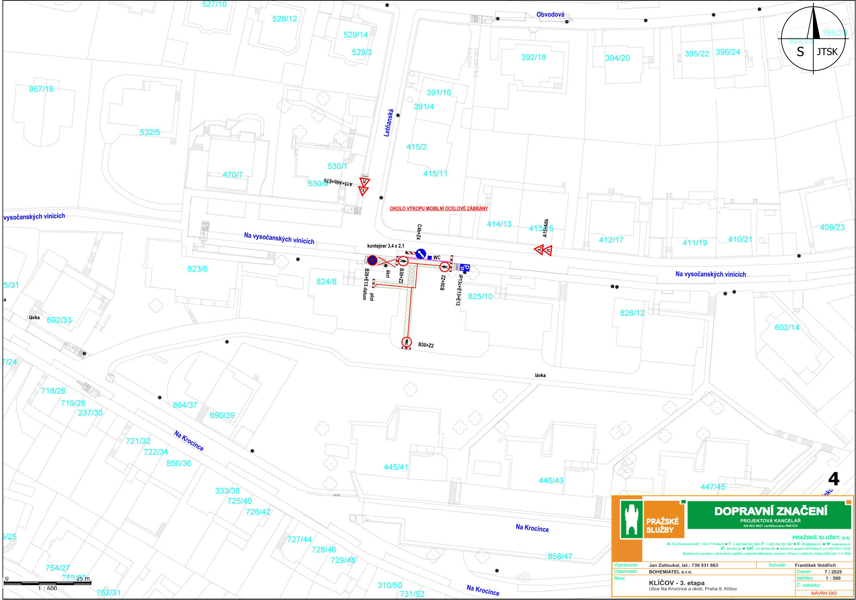Click the parcel label 824/8
This screenshot has width=856, height=600.
point(326,282)
